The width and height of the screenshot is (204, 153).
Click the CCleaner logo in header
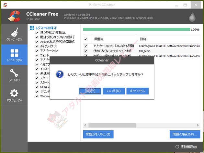(x=15, y=16)
